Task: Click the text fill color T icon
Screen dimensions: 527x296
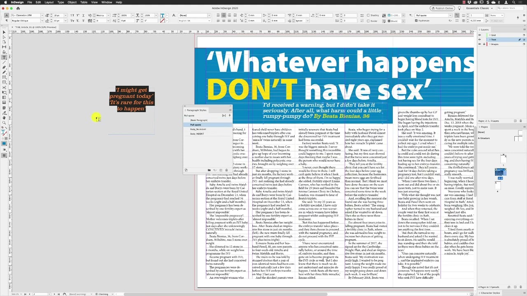Action: (x=162, y=15)
